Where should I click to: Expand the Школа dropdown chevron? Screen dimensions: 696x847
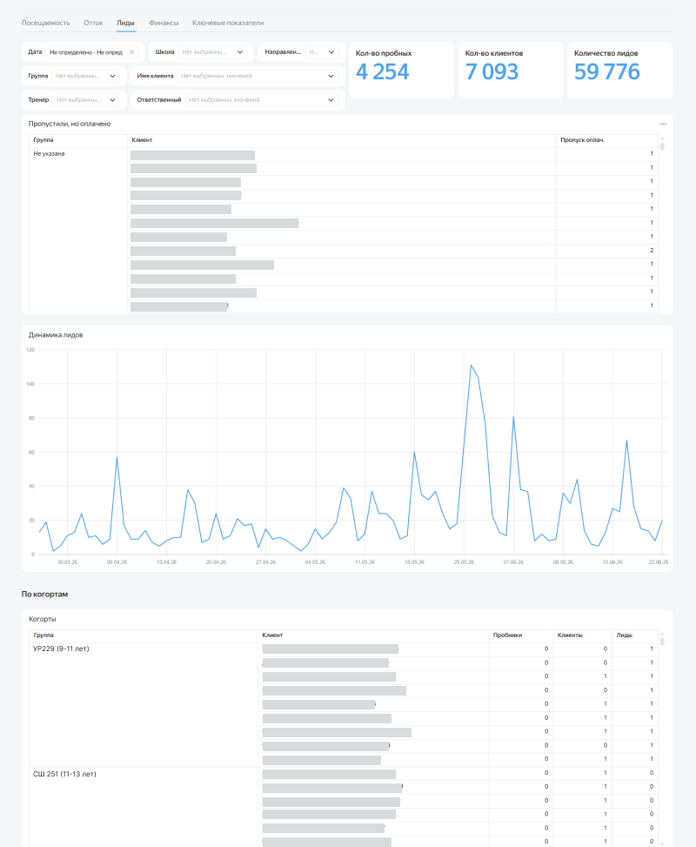240,52
